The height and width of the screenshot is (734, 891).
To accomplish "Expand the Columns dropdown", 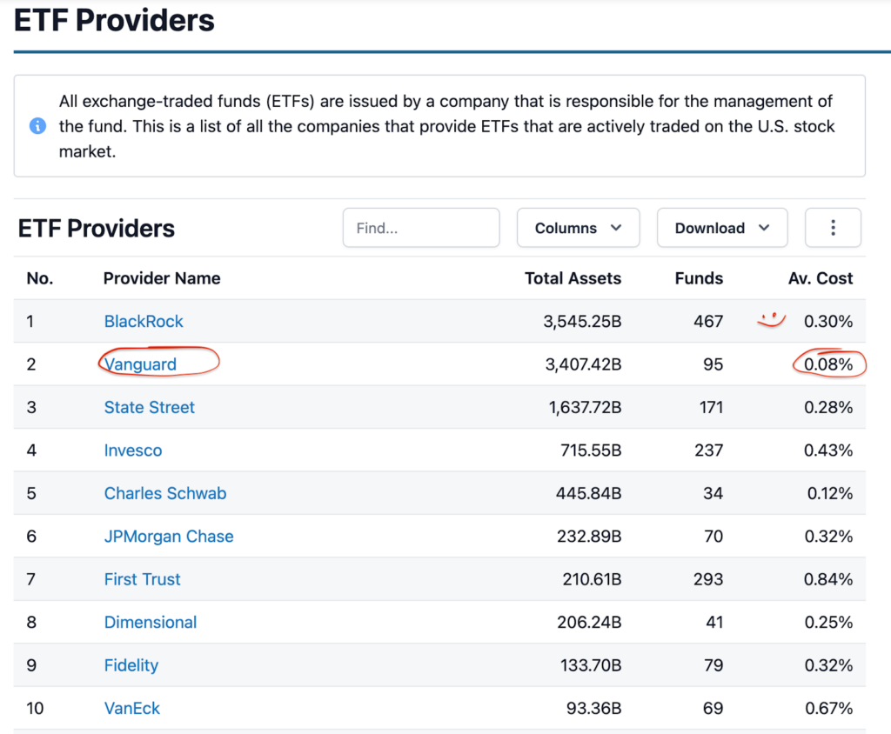I will pos(578,228).
